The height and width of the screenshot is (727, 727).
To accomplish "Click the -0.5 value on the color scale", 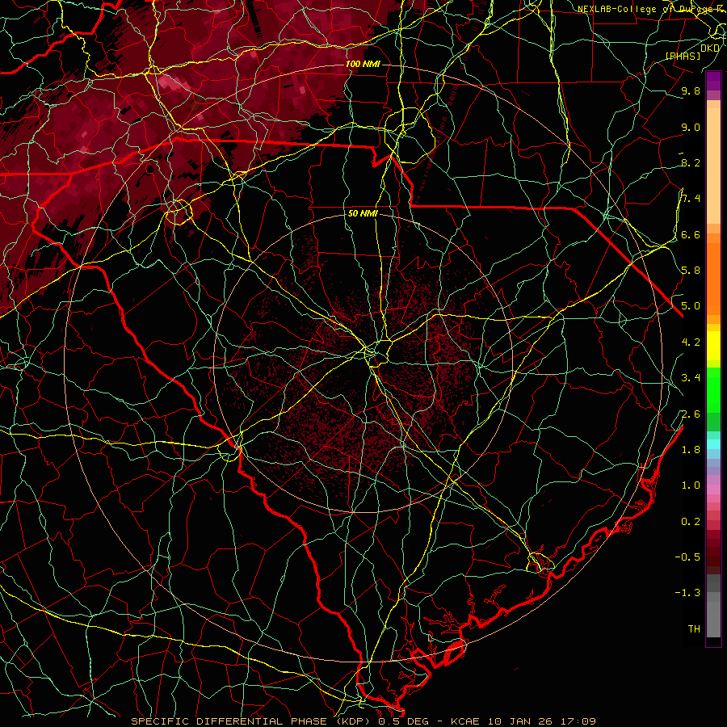I will click(x=687, y=557).
